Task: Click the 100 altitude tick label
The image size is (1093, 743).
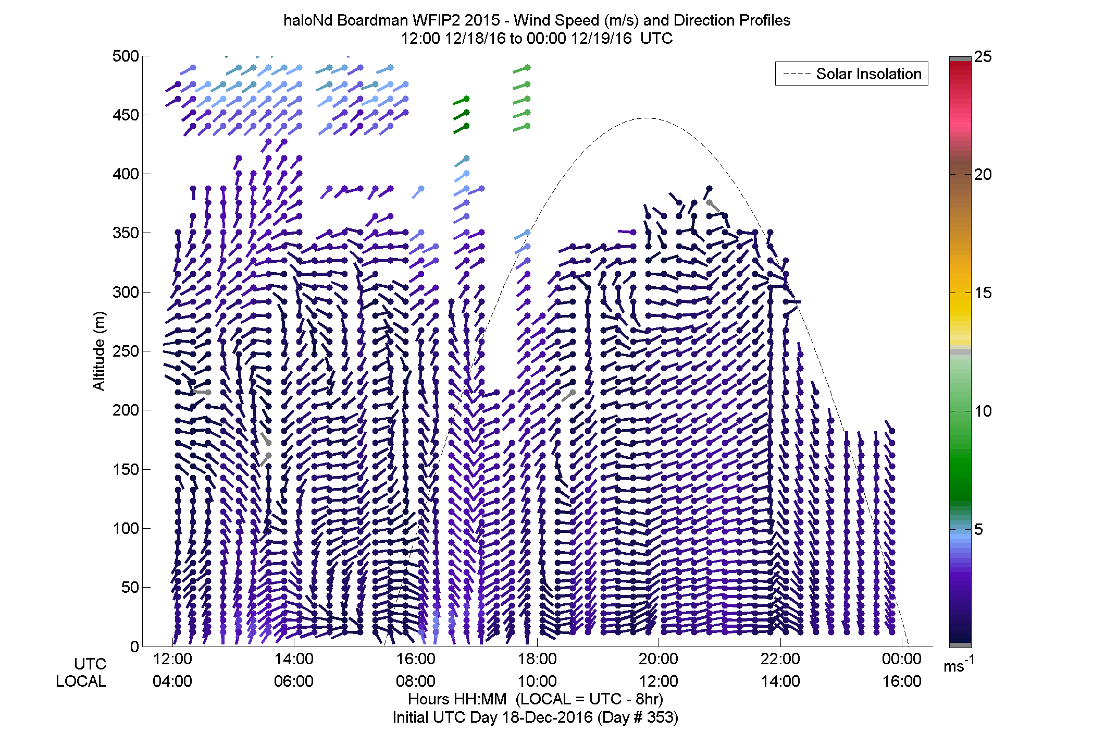Action: (126, 528)
